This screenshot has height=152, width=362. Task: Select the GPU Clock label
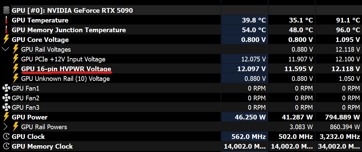pyautogui.click(x=28, y=137)
